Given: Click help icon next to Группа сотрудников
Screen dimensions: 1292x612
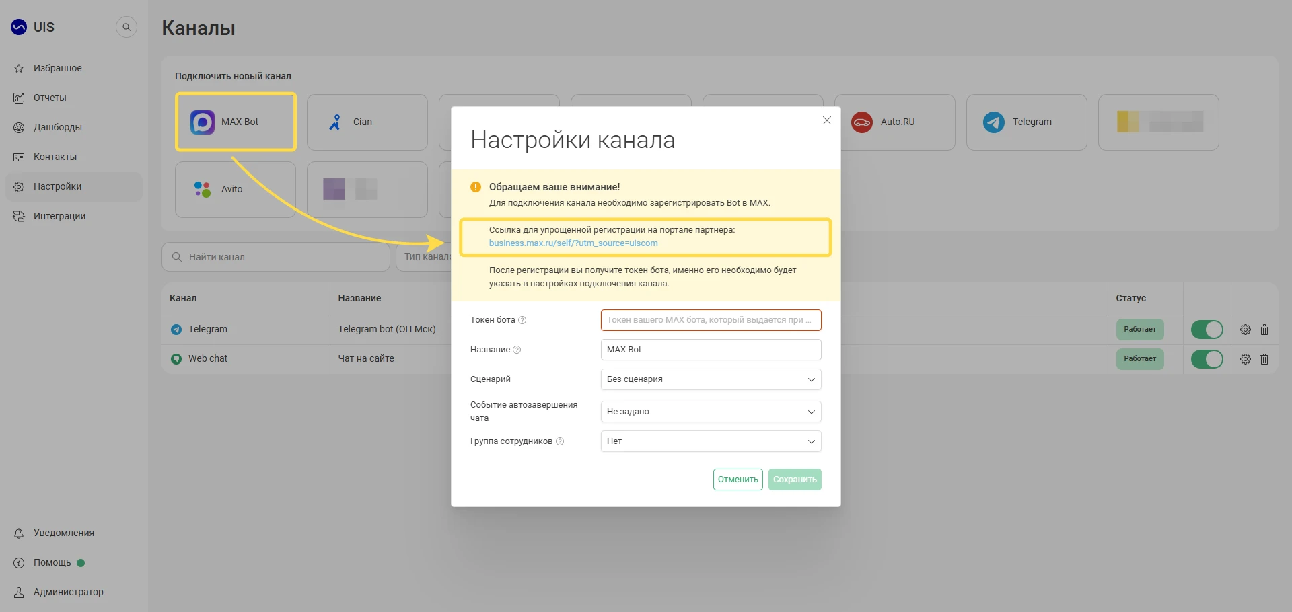Looking at the screenshot, I should coord(560,441).
